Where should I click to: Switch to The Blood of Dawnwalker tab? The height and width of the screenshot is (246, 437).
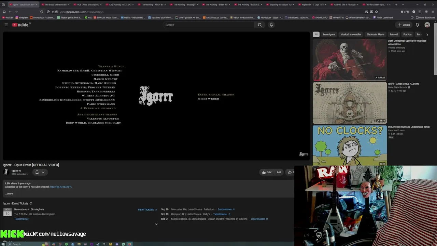point(56,5)
